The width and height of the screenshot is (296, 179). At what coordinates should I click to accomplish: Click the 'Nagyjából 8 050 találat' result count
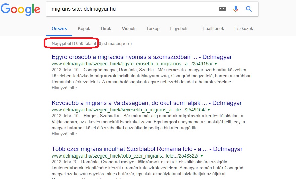74,43
